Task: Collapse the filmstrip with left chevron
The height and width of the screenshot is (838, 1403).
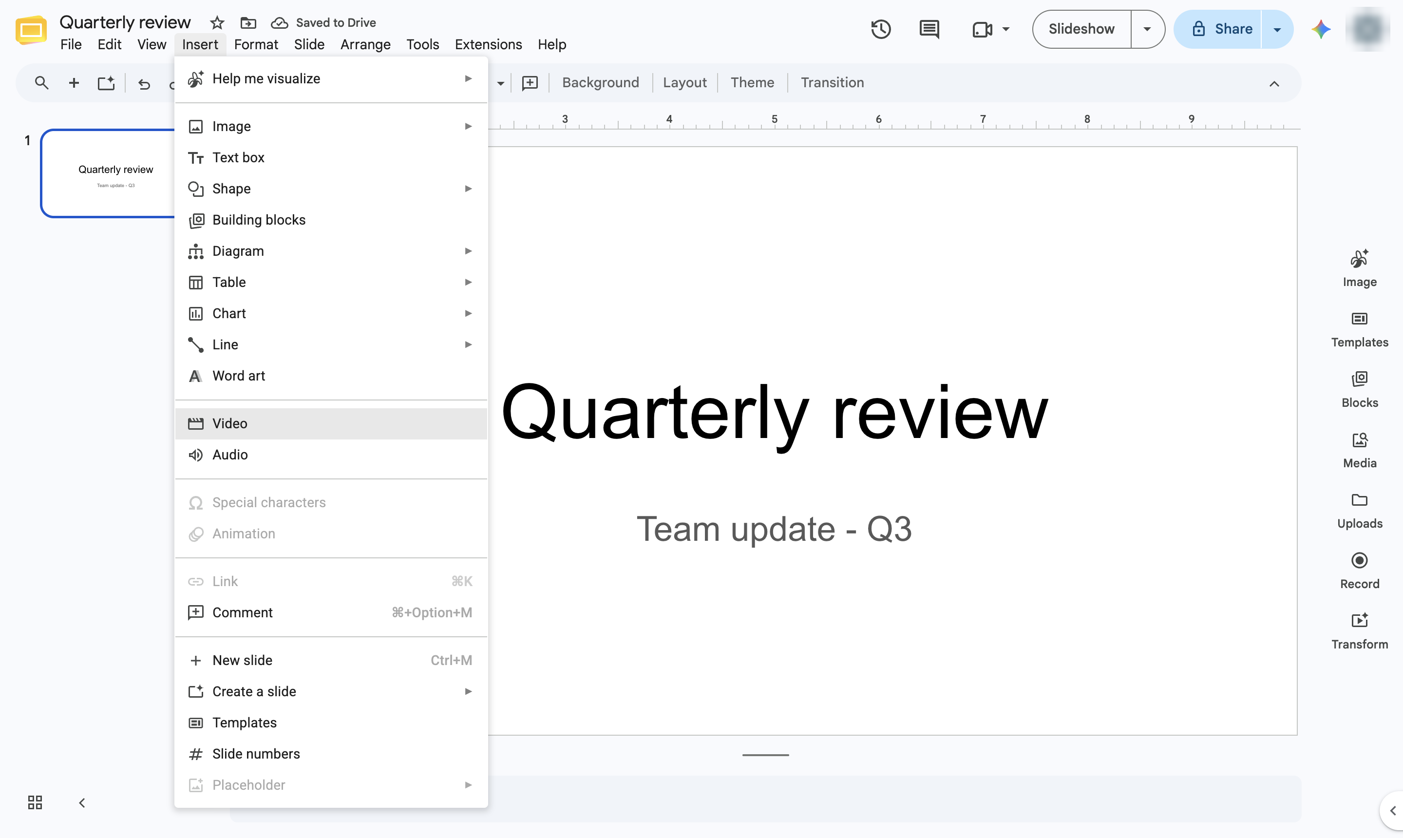Action: coord(82,802)
